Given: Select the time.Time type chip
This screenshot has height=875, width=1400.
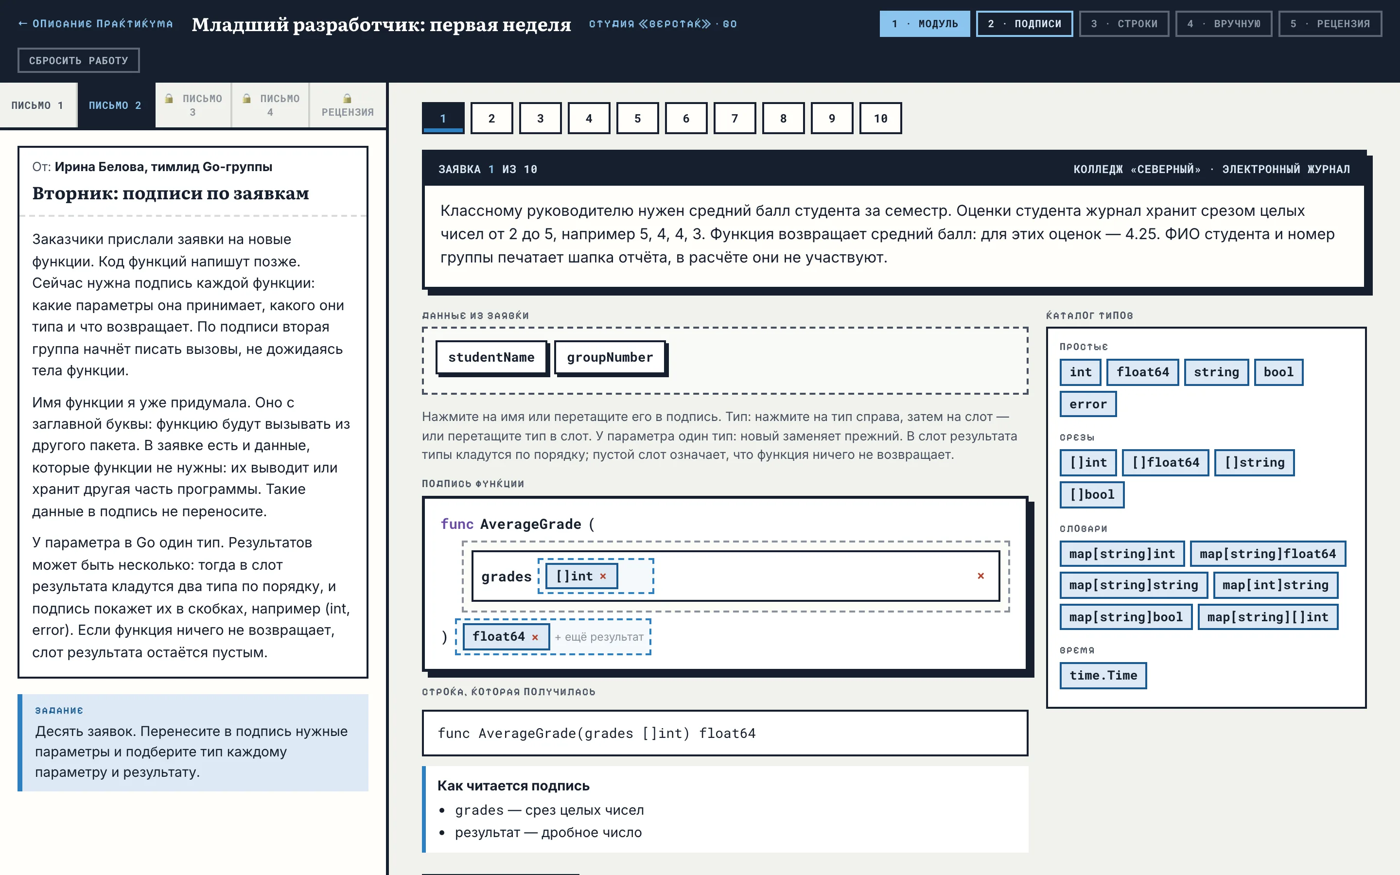Looking at the screenshot, I should click(x=1102, y=675).
